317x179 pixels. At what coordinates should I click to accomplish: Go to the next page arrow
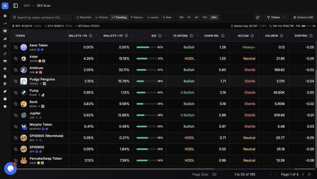click(303, 174)
